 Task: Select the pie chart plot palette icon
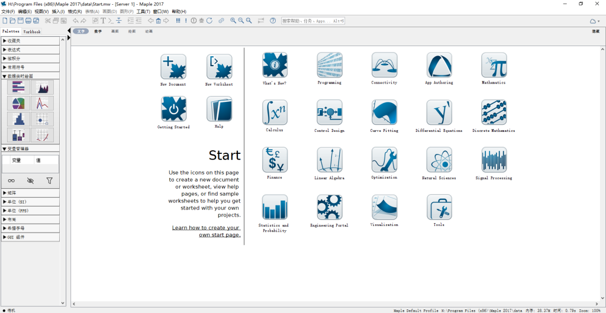pyautogui.click(x=18, y=104)
